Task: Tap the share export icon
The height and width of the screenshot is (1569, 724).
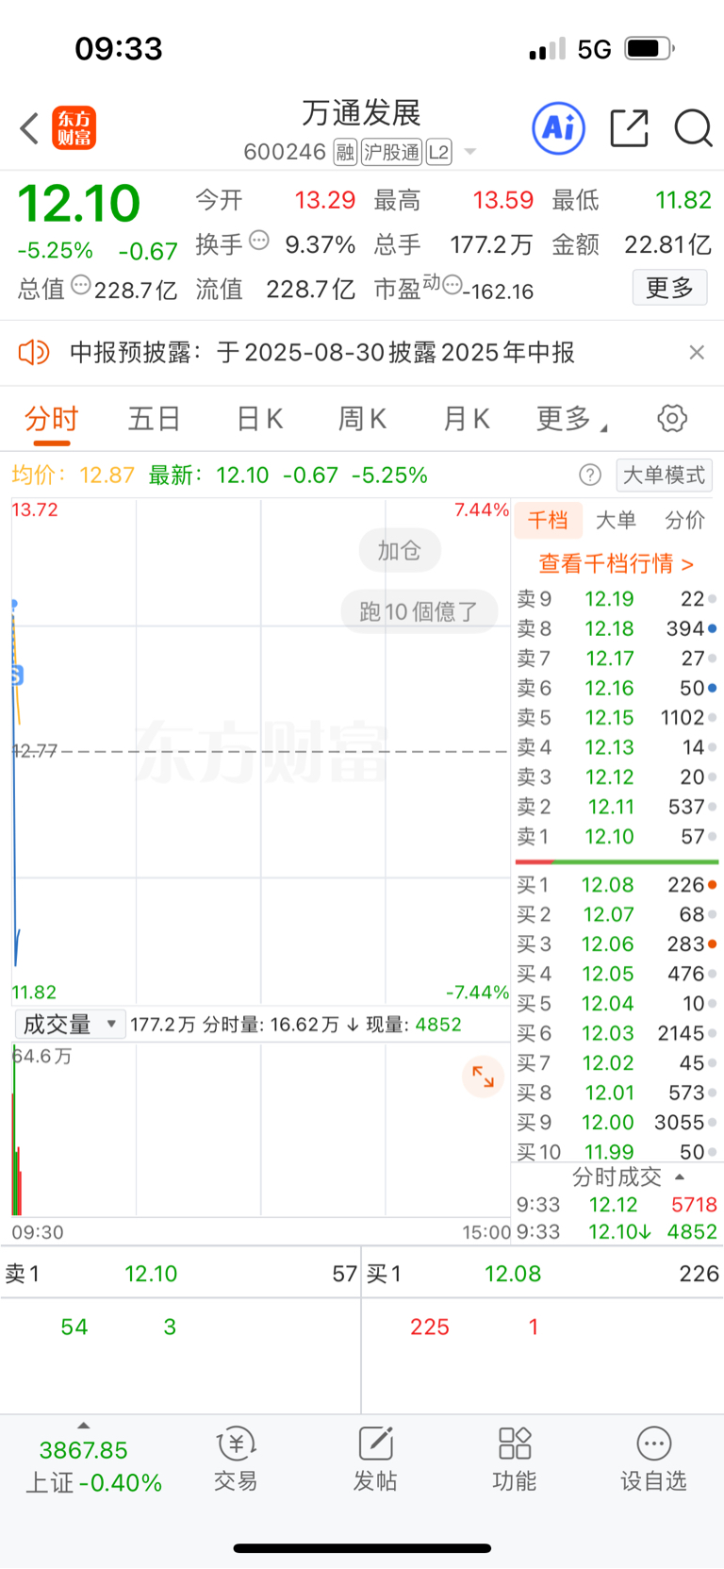Action: (x=629, y=128)
